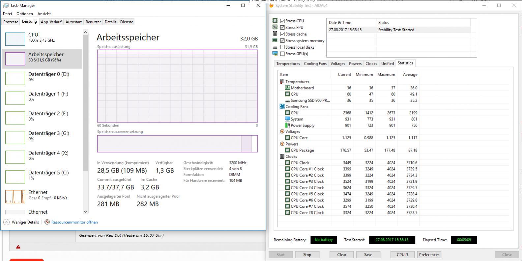Viewport: 522px width, 261px height.
Task: Switch to the Clocks tab
Action: point(371,64)
